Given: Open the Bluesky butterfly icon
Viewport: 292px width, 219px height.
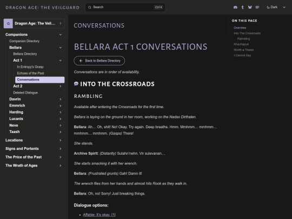Looking at the screenshot, I should pyautogui.click(x=250, y=7).
